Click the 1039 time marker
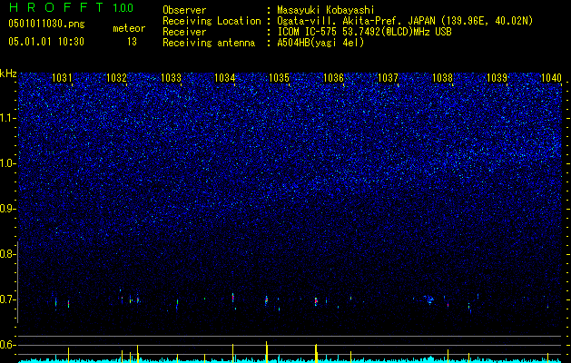Screen dimensions: 571x363 (497, 77)
